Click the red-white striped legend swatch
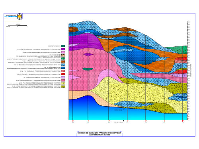The image size is (199, 149). tap(63, 71)
